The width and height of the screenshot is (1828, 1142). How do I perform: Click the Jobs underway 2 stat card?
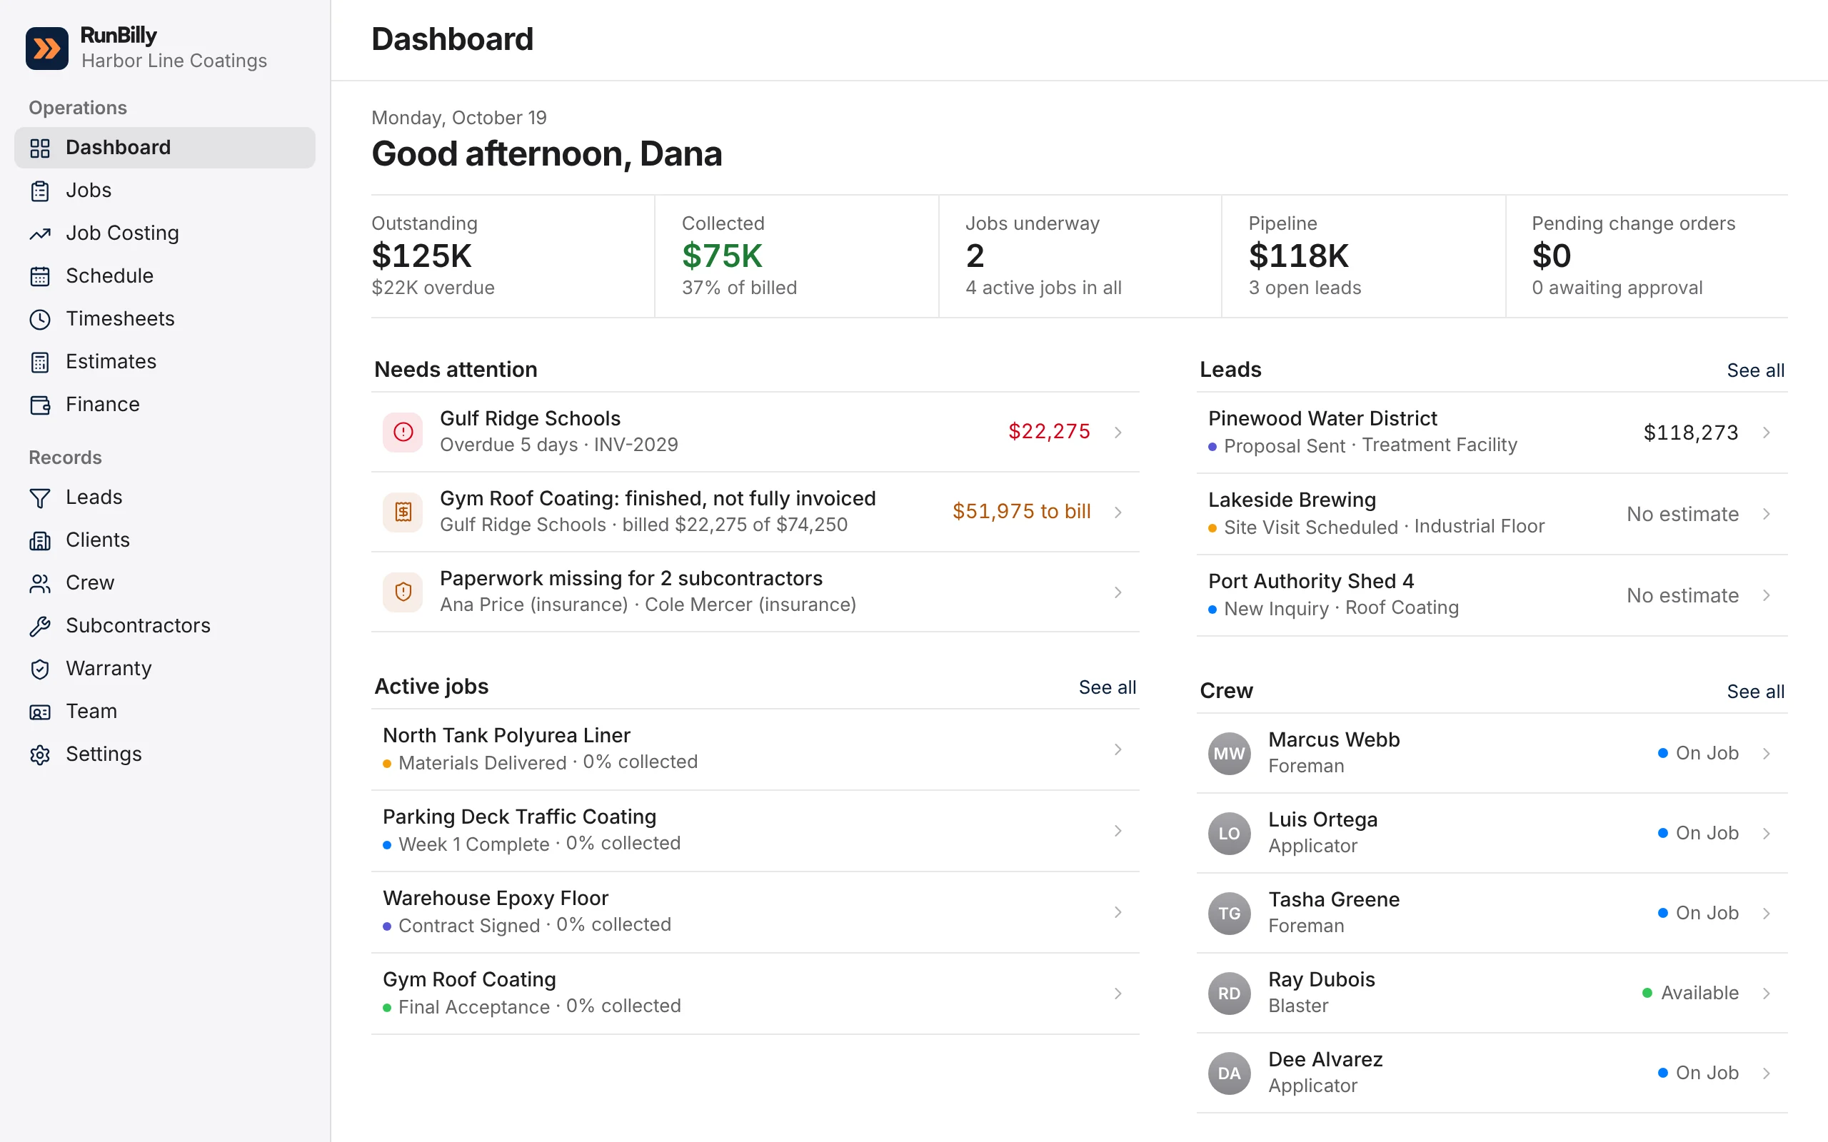[x=1080, y=256]
